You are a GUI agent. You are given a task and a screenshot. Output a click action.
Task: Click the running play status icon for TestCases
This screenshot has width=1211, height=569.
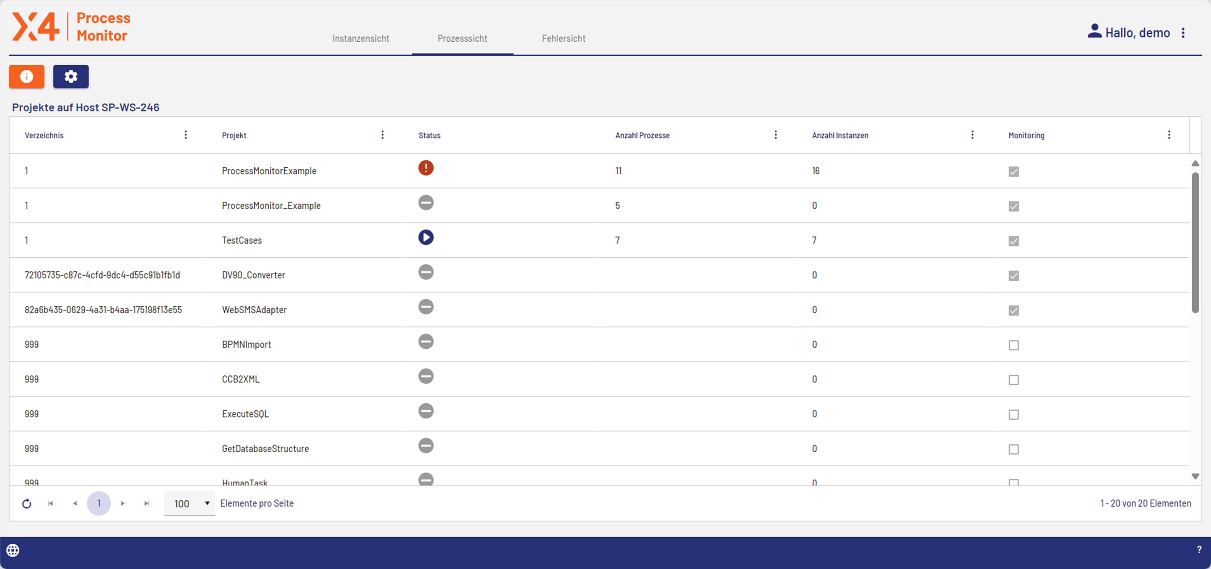425,238
